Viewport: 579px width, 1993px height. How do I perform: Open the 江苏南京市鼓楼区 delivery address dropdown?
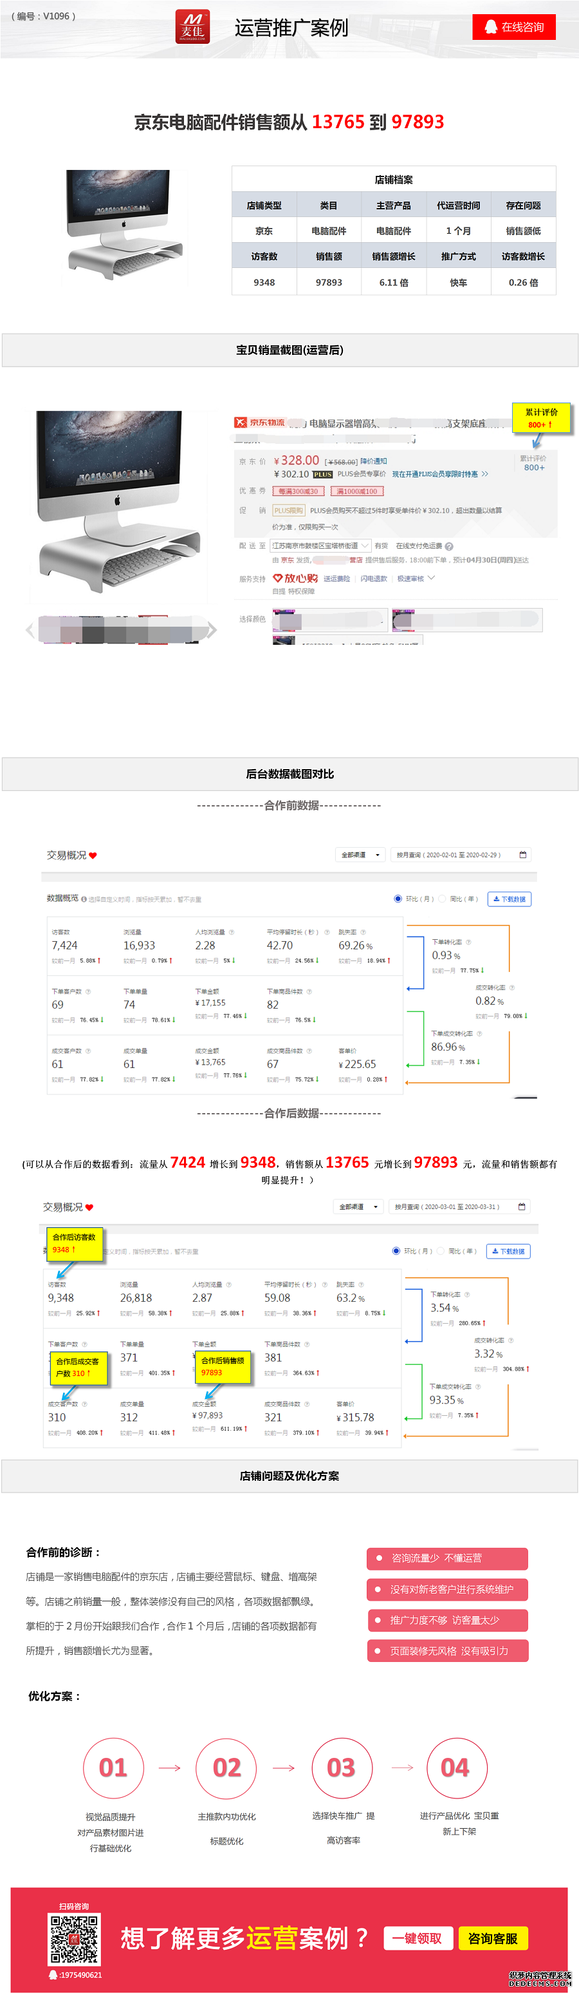click(x=321, y=546)
